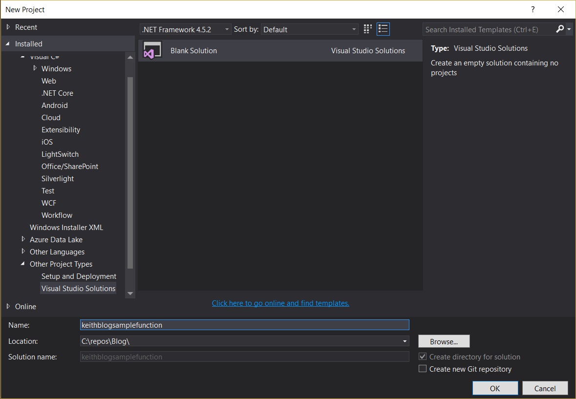Click the help question mark icon

tap(533, 9)
